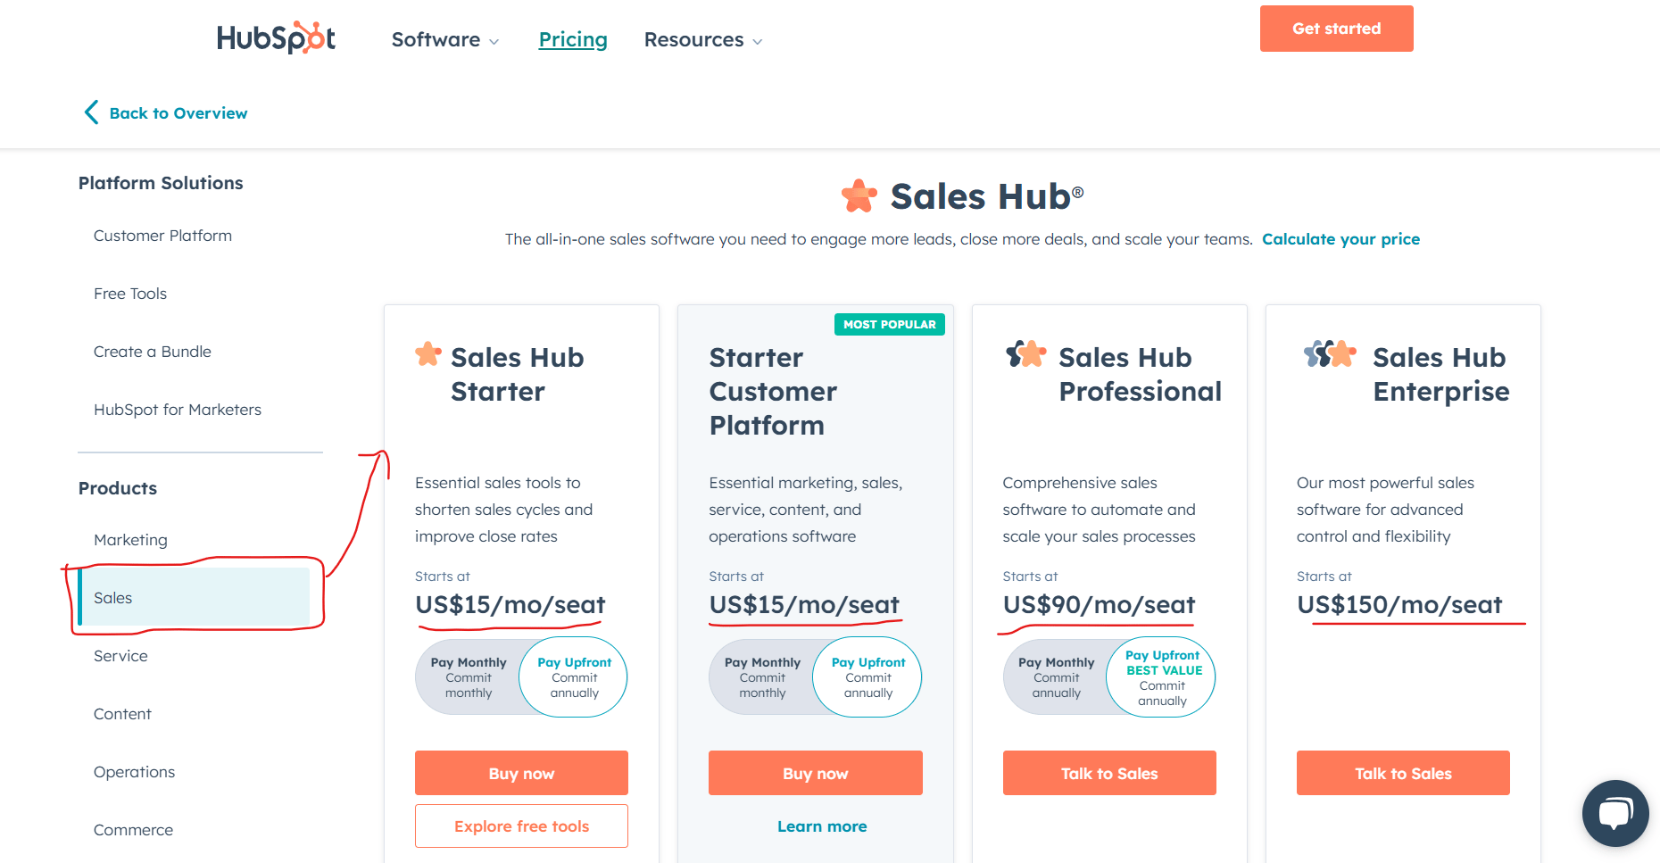
Task: Select Pay Upfront for Starter Customer Platform
Action: (x=867, y=677)
